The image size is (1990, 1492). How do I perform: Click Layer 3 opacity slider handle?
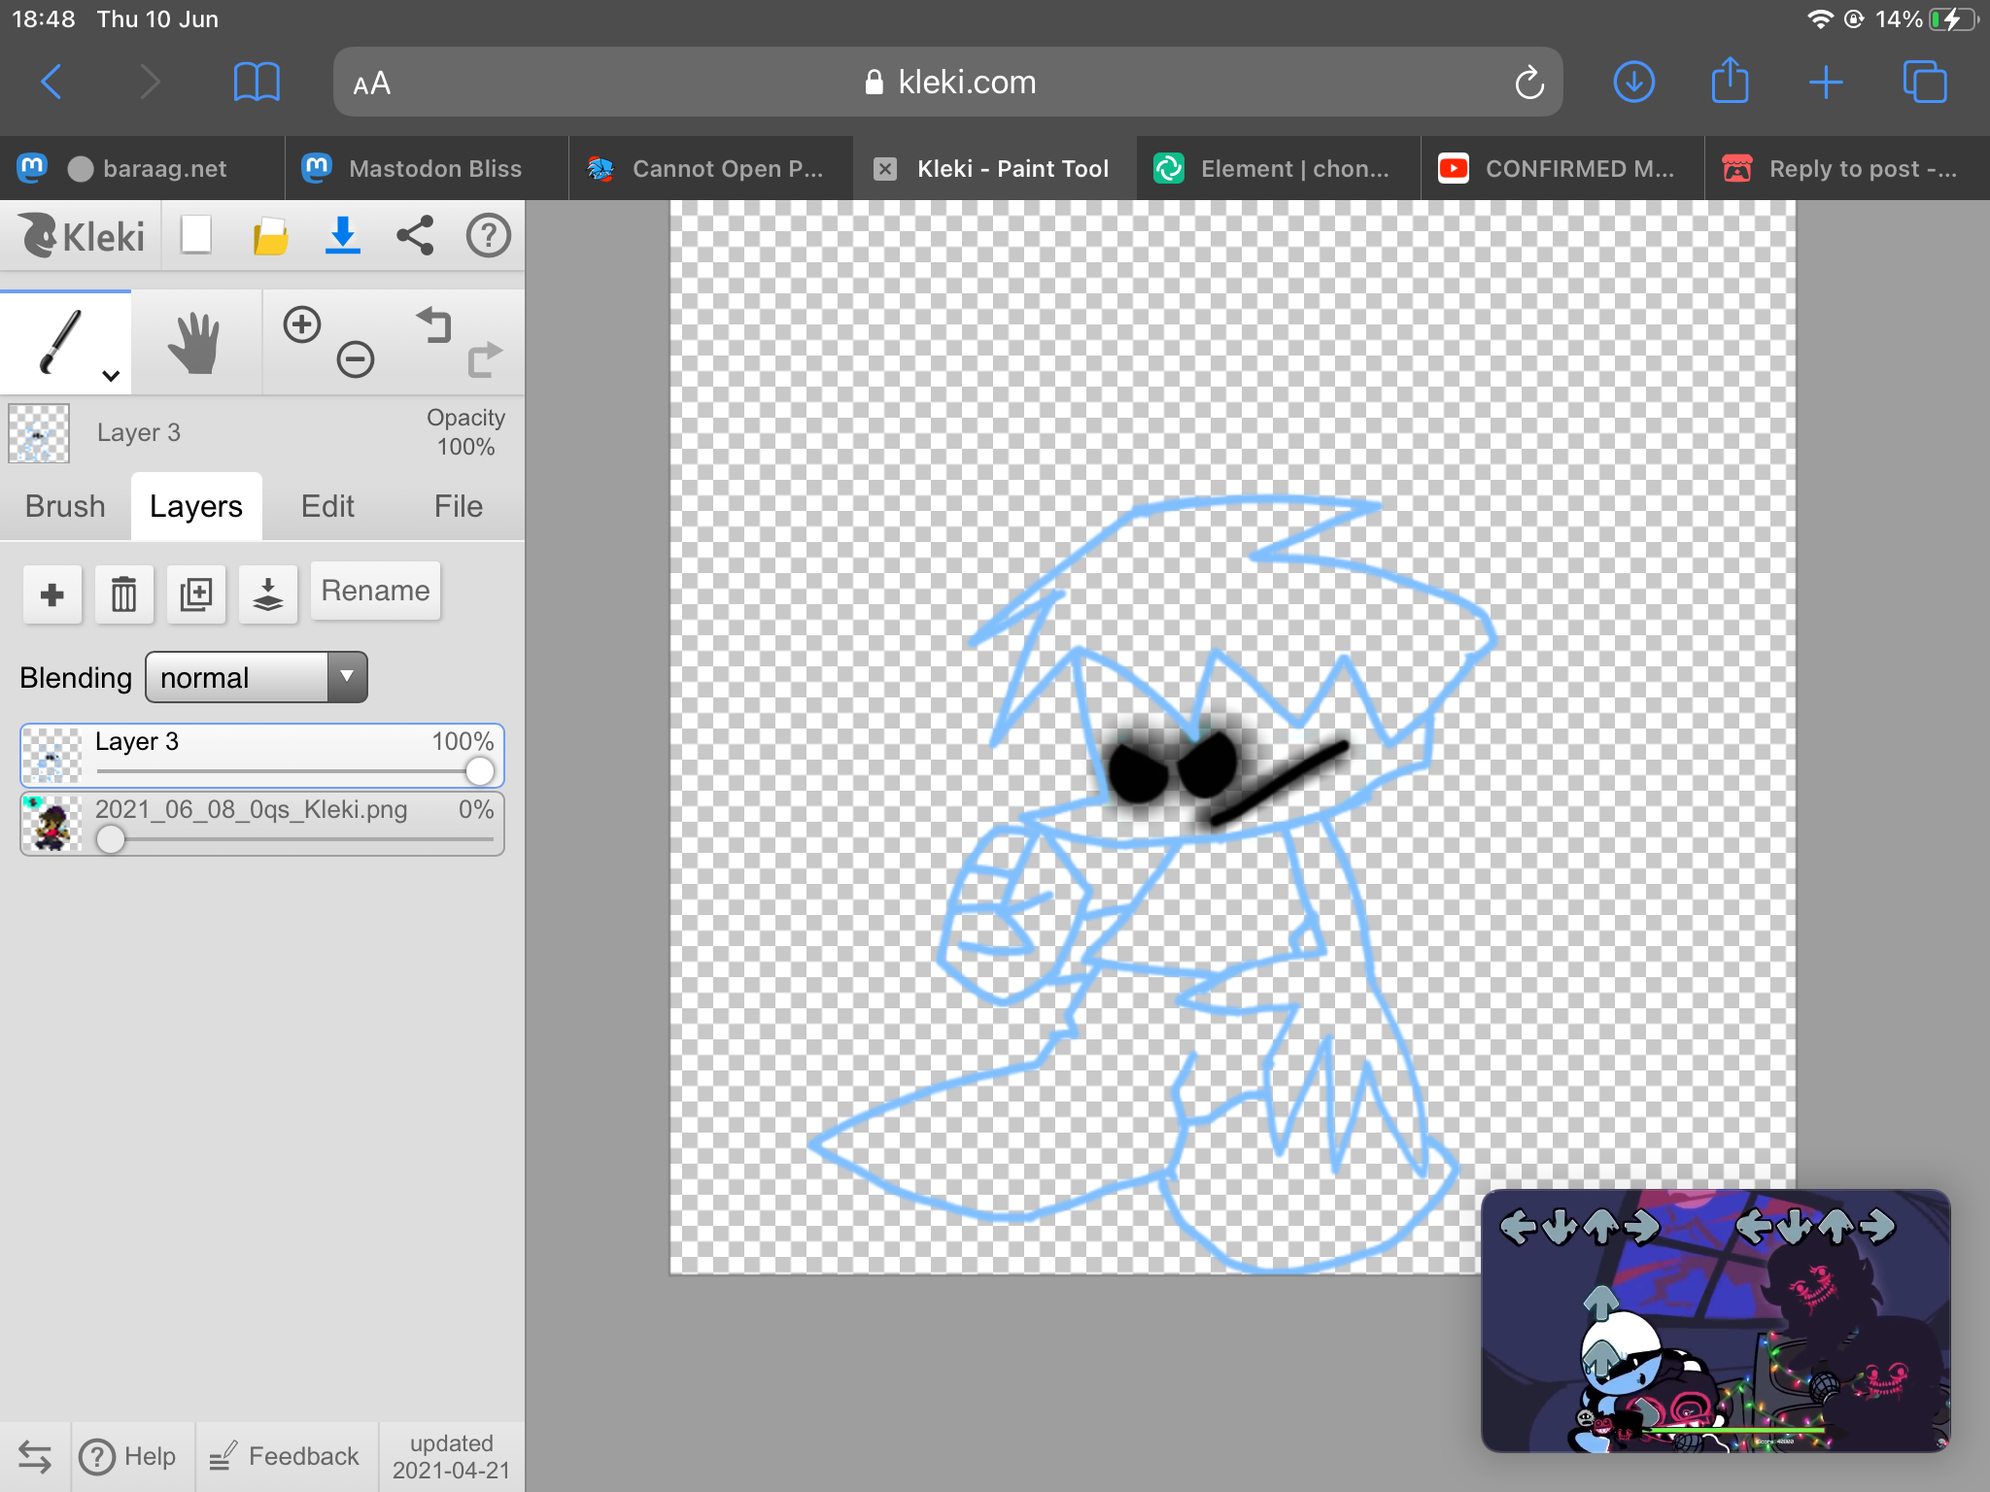(x=479, y=771)
